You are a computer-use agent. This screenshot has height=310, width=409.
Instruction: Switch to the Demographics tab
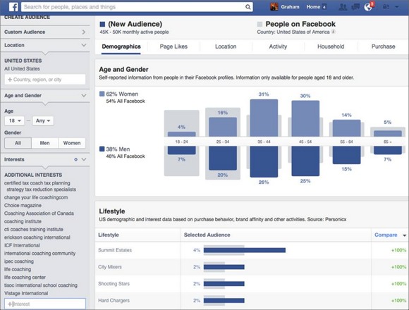121,46
